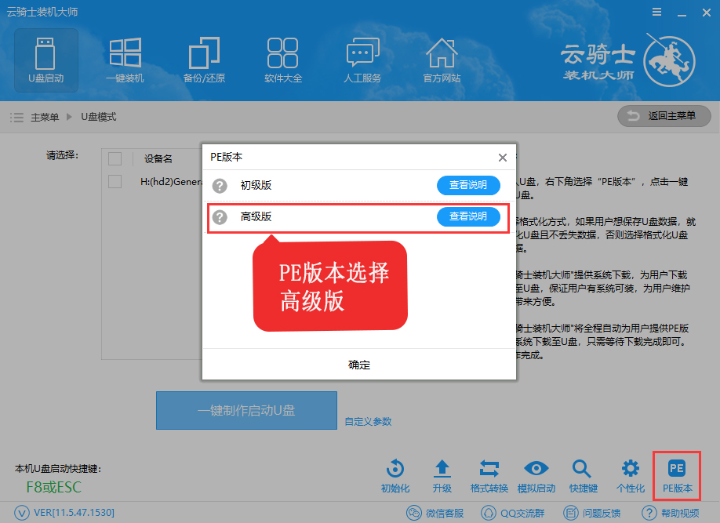Viewport: 720px width, 523px height.
Task: Click 返回主菜单 button
Action: 664,116
